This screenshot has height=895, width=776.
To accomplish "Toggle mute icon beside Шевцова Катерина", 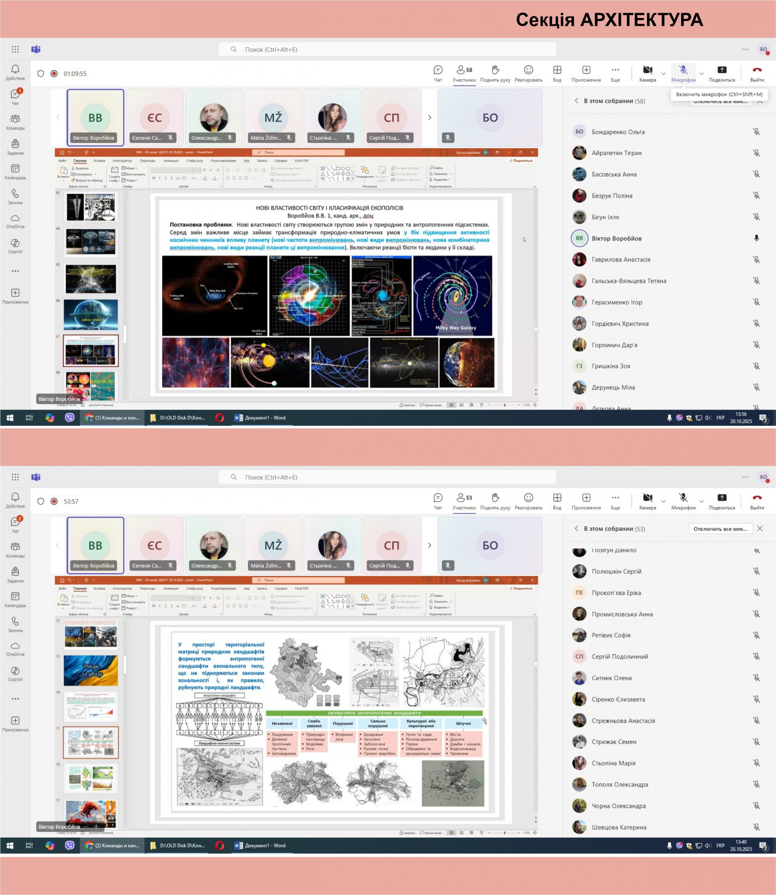I will tap(756, 827).
